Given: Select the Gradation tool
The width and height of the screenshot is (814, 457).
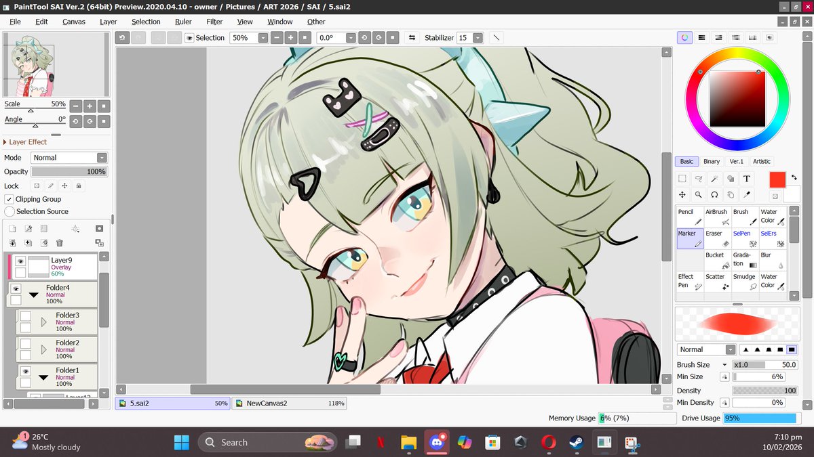Looking at the screenshot, I should pos(745,260).
